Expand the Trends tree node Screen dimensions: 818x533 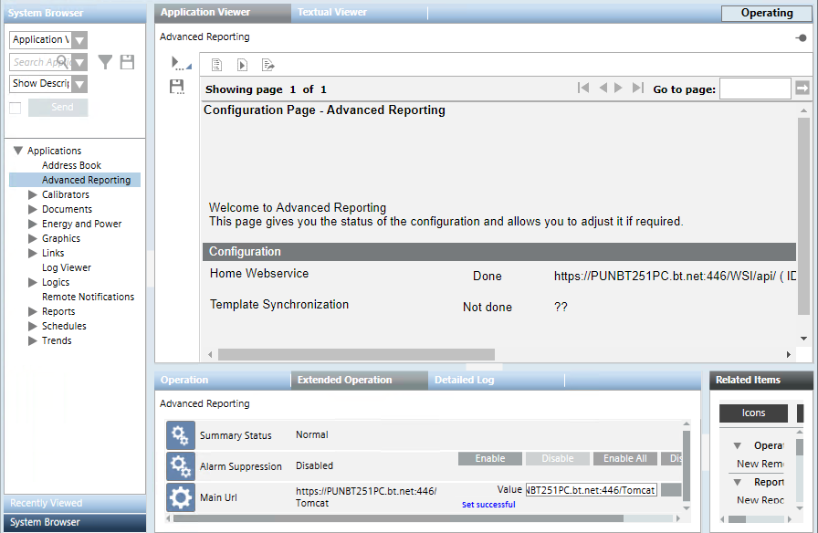pos(33,340)
